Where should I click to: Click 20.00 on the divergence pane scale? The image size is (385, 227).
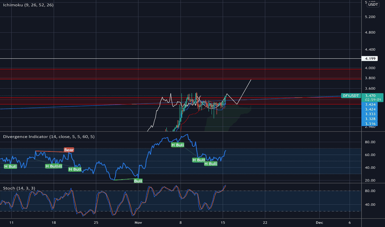tap(370, 180)
